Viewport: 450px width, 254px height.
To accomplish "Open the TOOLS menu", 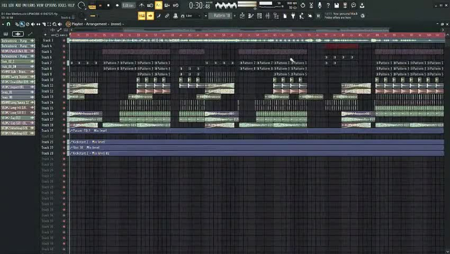I will tap(62, 5).
